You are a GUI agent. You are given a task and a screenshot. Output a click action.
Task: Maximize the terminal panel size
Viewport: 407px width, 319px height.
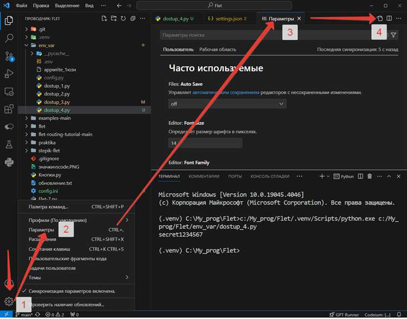pyautogui.click(x=389, y=176)
